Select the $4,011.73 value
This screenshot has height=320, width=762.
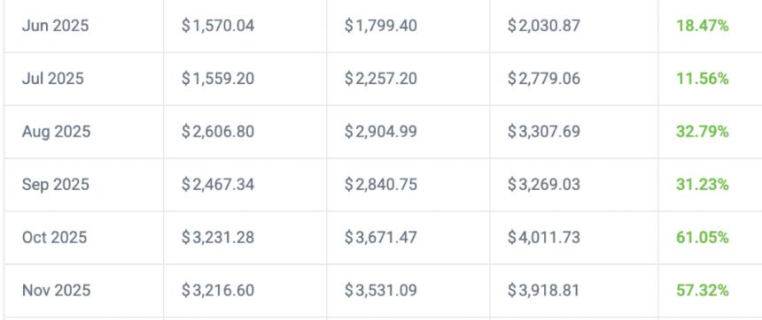coord(544,238)
